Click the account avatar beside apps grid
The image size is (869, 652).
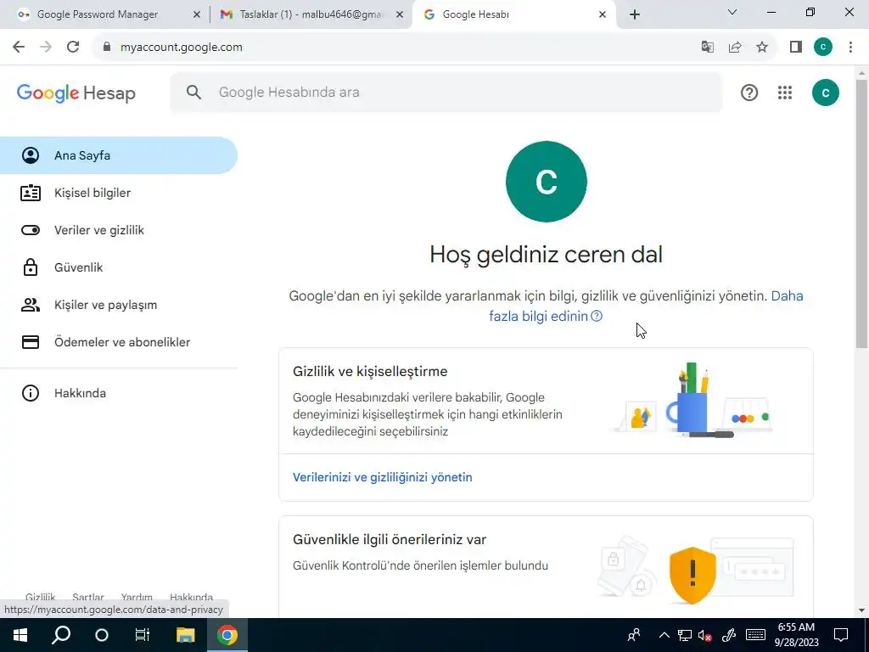(x=825, y=93)
